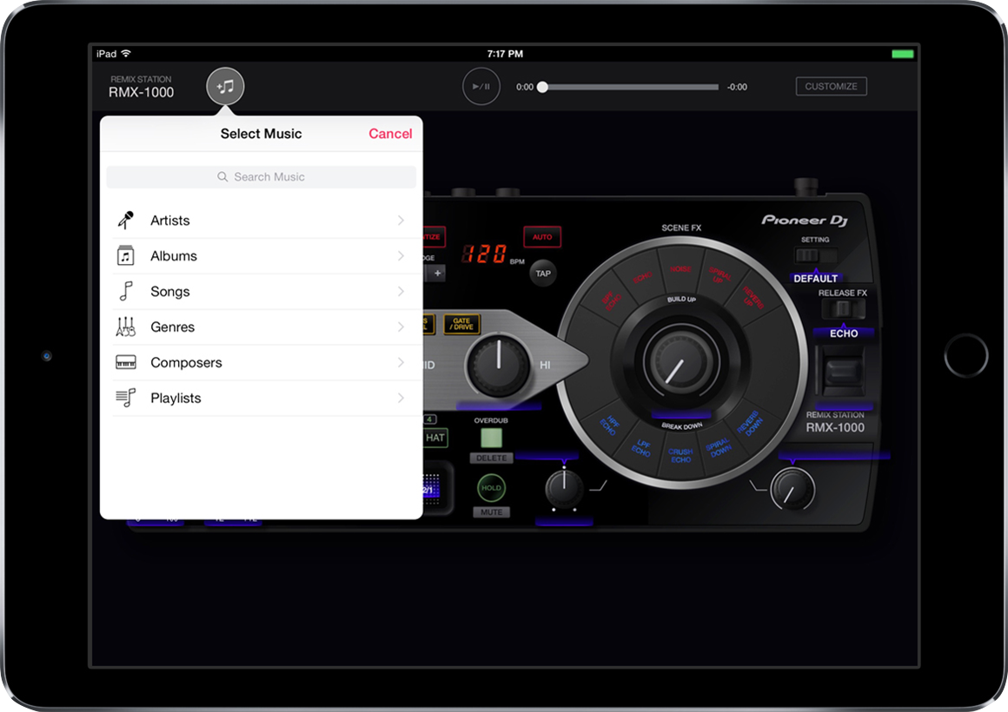This screenshot has width=1008, height=712.
Task: Select LPF ECHO break-down effect
Action: [x=641, y=447]
